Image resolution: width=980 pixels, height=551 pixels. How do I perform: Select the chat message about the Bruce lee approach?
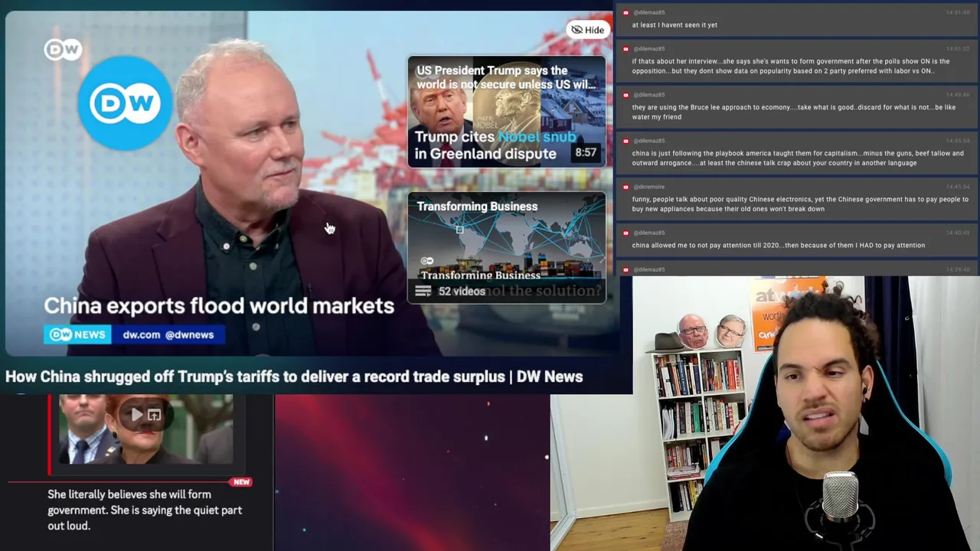click(x=796, y=107)
